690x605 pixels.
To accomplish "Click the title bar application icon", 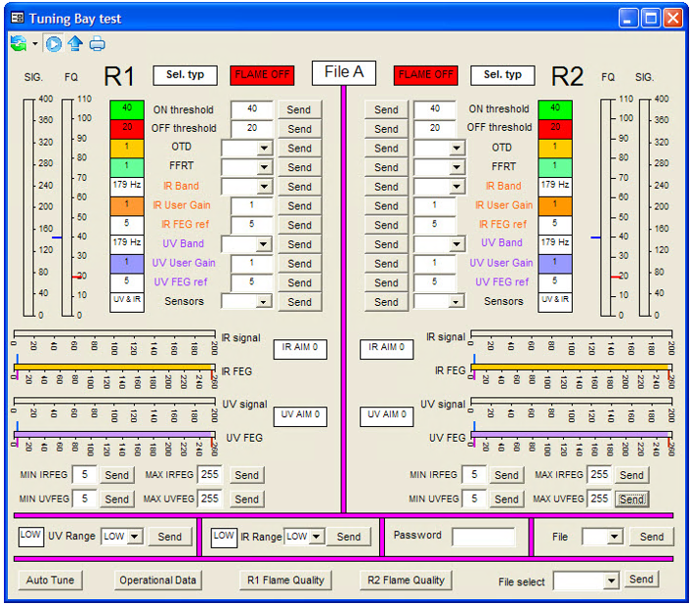I will click(18, 18).
